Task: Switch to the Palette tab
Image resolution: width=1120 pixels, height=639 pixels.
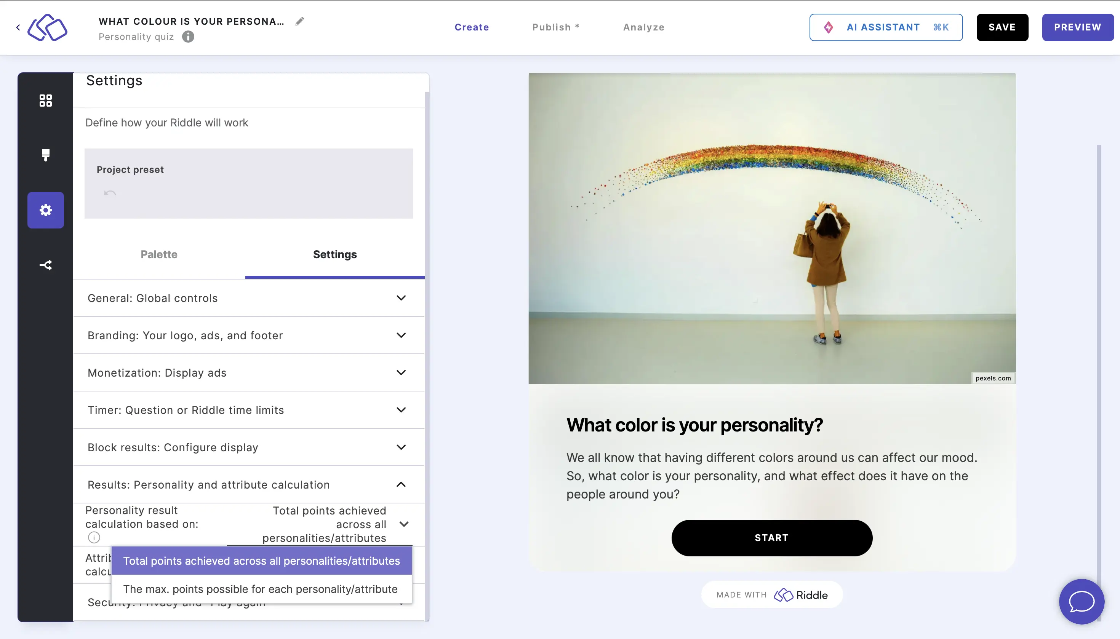Action: (159, 254)
